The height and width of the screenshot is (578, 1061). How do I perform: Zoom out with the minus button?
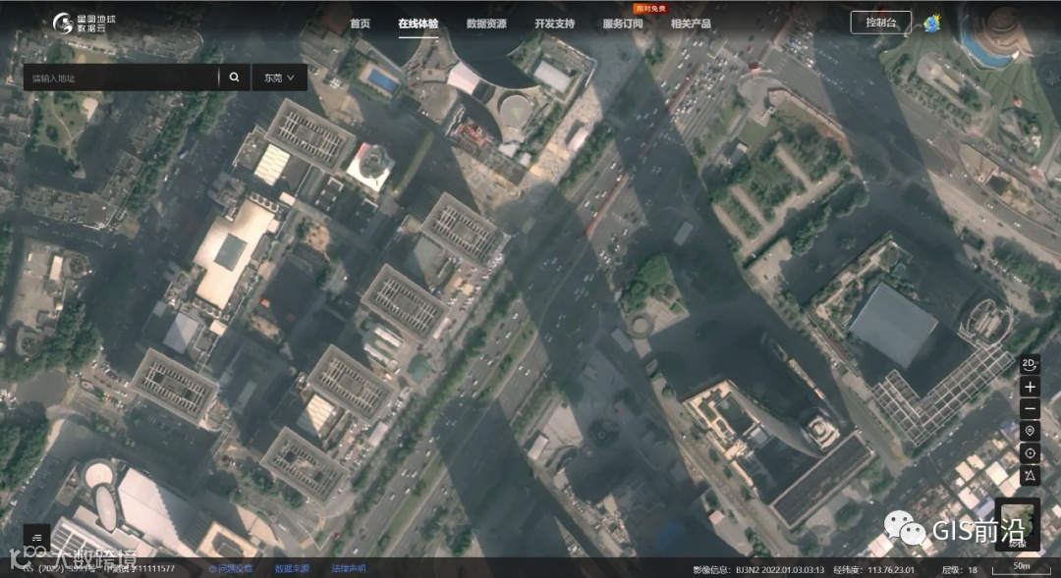pos(1030,408)
